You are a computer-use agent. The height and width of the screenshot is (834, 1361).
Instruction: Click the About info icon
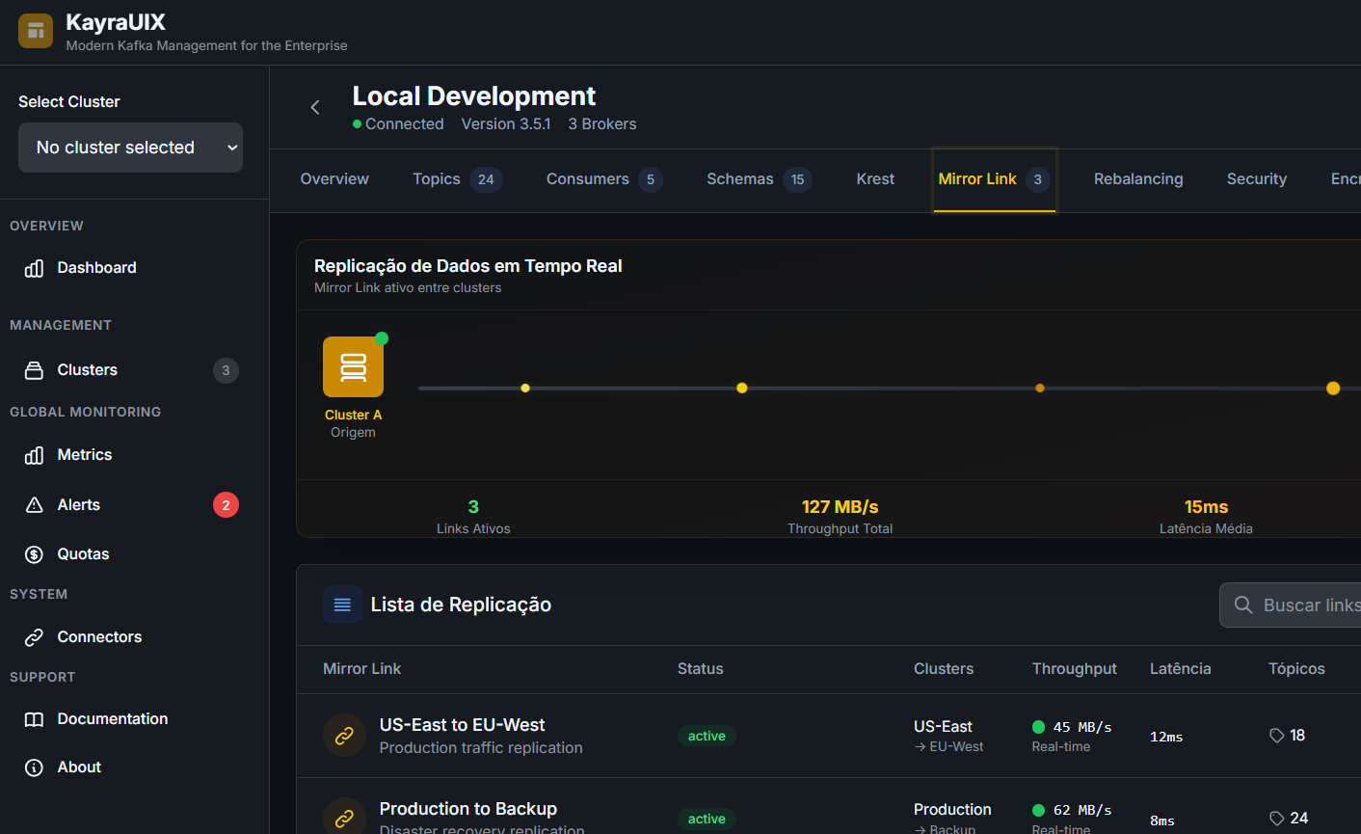click(x=34, y=767)
